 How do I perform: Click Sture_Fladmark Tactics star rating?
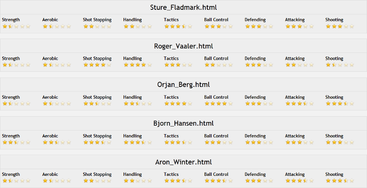178,26
